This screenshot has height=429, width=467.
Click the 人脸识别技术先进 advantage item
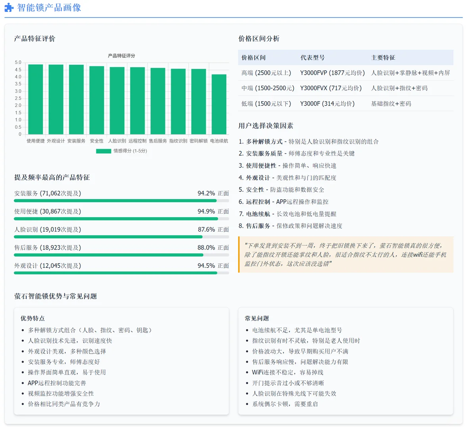(x=70, y=341)
